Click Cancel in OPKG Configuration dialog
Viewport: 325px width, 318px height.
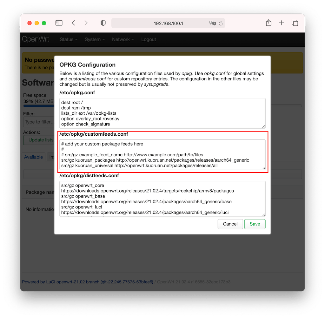(x=230, y=224)
